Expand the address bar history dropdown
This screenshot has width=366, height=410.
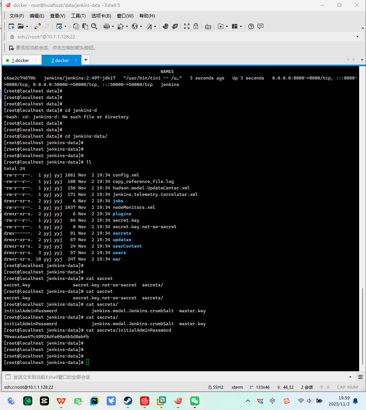click(357, 37)
